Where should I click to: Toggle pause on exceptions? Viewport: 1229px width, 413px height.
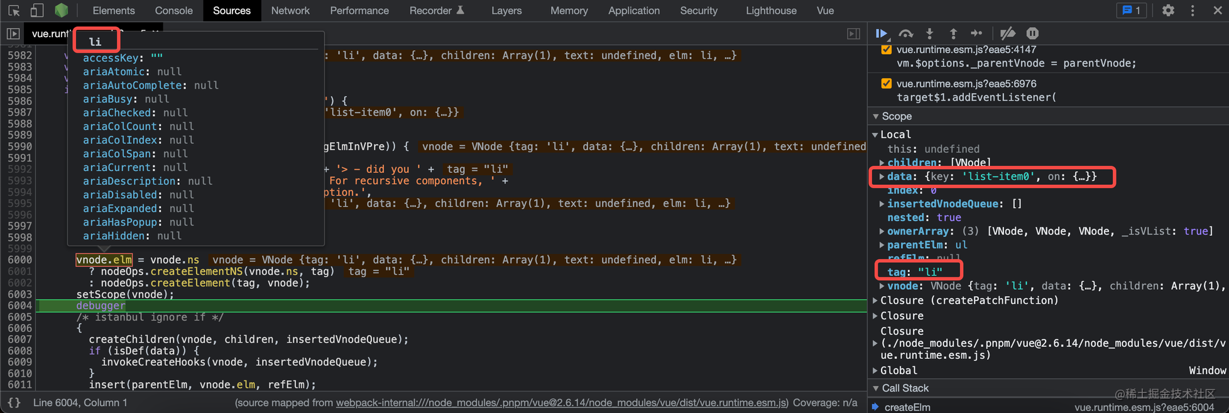(x=1032, y=33)
